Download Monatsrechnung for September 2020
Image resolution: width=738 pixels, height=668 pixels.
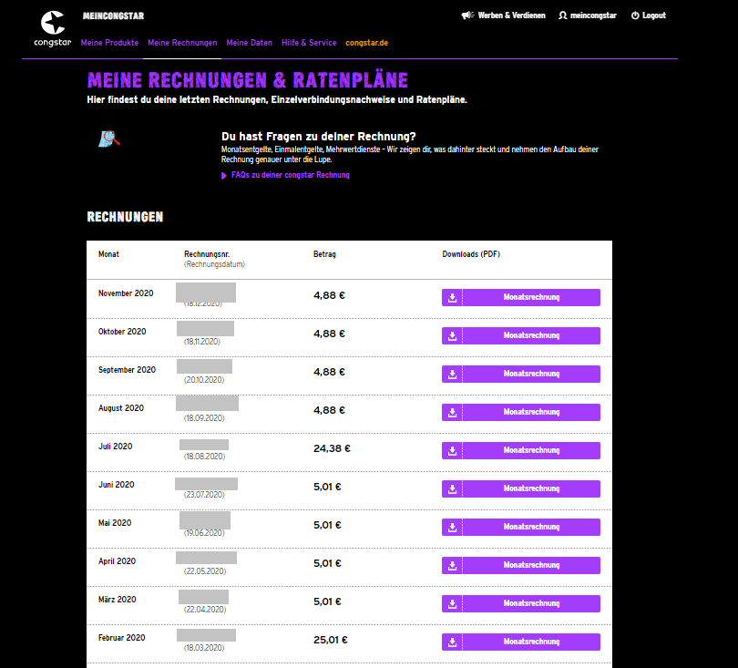[x=531, y=374]
